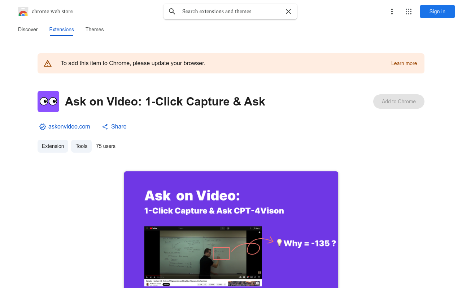Open the three-dot more options menu
Screen dimensions: 462x288
click(392, 12)
